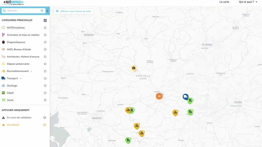Screen dimensions: 262x147
Task: Collapse the sidebar with the arrow handle
Action: 47,11
